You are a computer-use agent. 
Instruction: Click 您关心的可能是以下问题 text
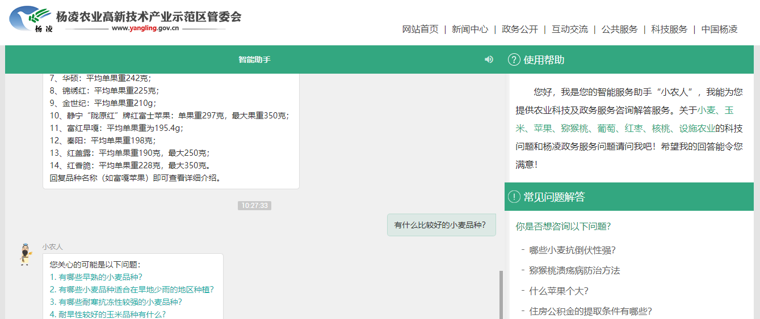(95, 265)
